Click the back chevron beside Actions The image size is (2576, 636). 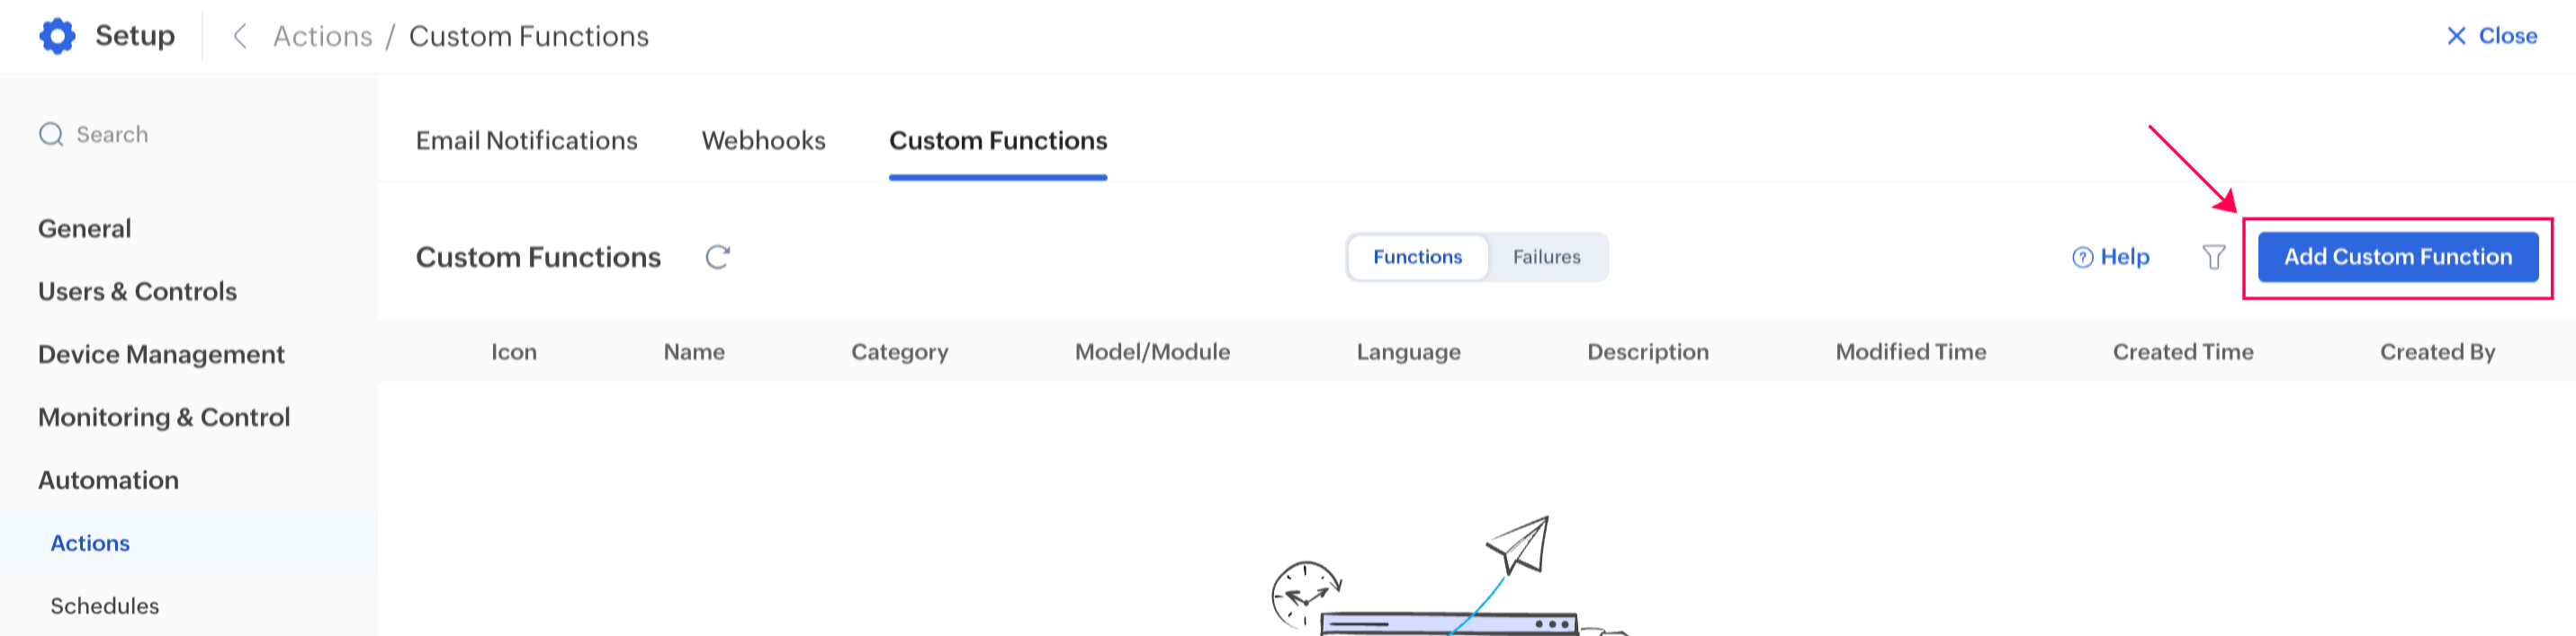(240, 36)
